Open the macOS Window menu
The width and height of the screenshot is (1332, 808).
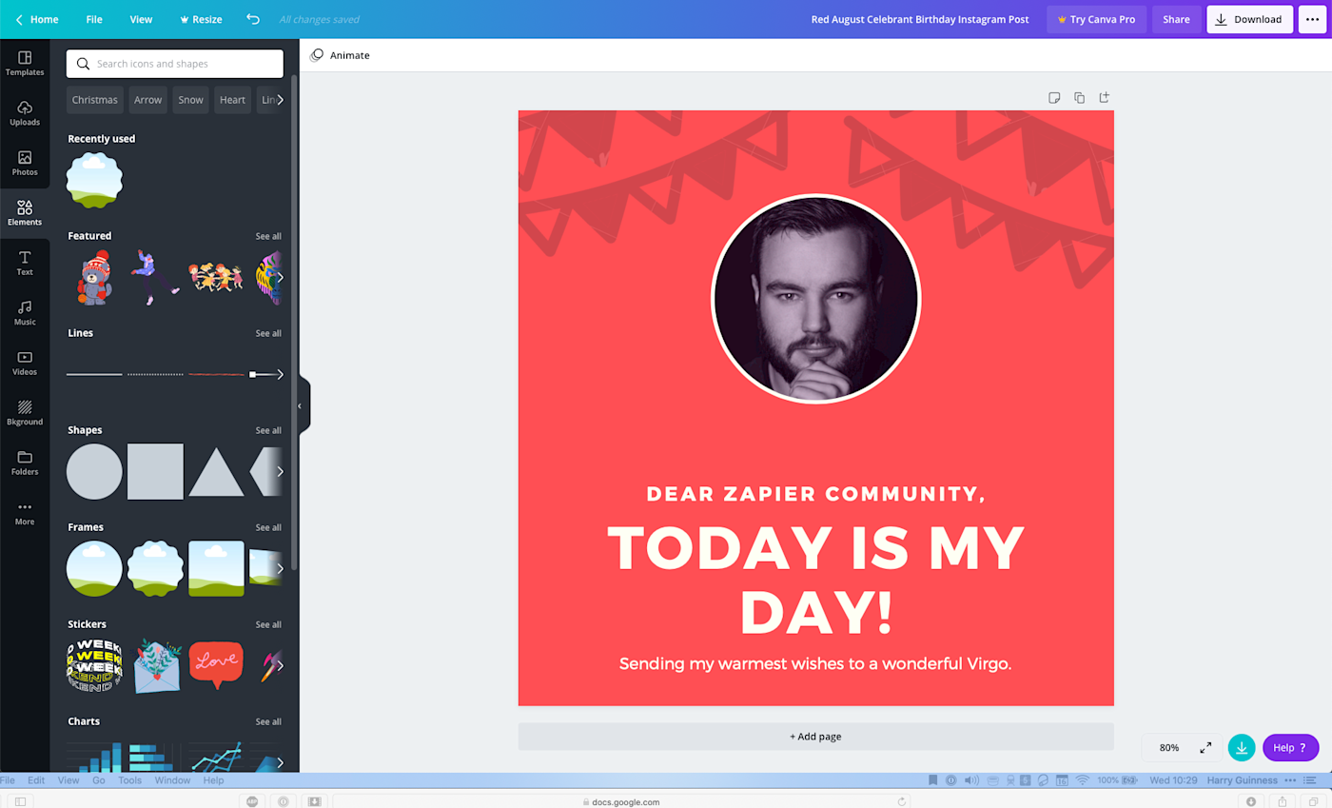(172, 780)
